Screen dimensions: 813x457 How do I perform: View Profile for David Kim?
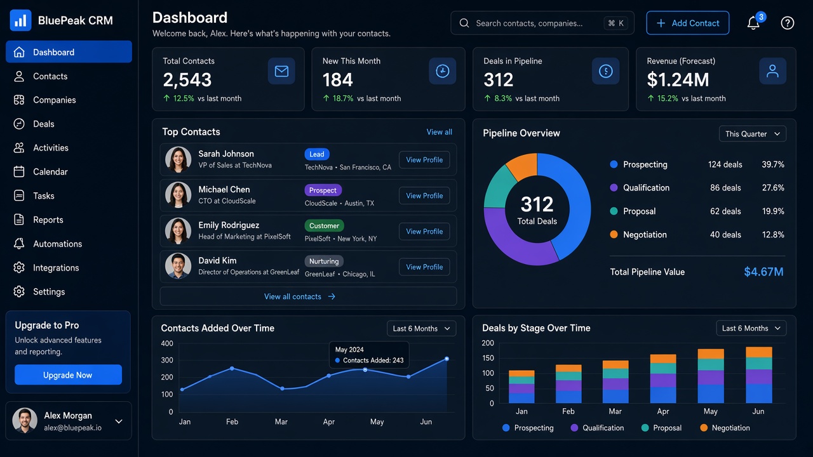[x=424, y=267]
